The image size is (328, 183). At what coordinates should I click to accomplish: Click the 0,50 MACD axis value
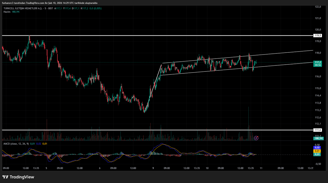point(317,145)
